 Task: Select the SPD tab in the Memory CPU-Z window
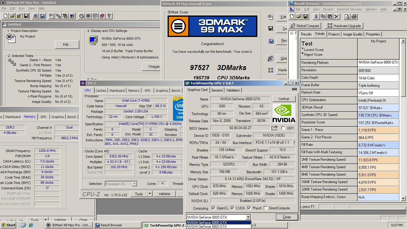tap(43, 117)
